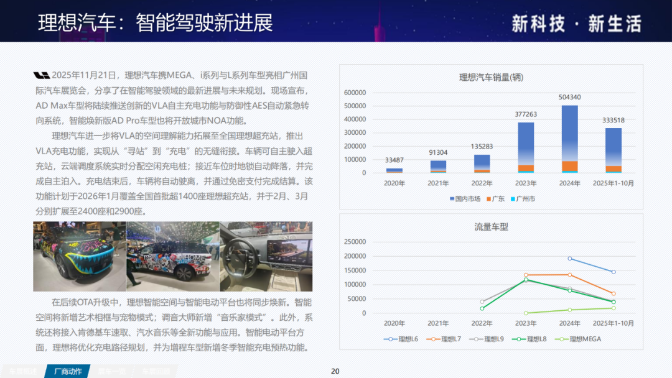
Task: Click the 504340 data label
Action: (569, 97)
